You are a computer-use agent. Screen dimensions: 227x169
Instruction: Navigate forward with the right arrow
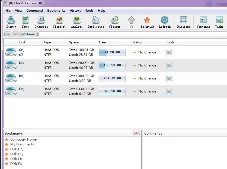(x=15, y=34)
